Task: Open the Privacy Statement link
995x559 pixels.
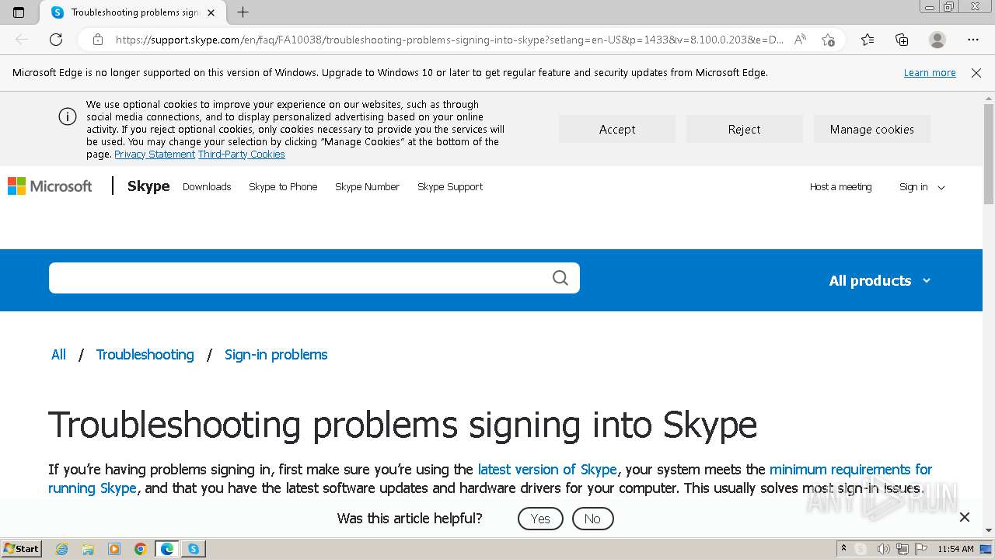Action: [155, 155]
